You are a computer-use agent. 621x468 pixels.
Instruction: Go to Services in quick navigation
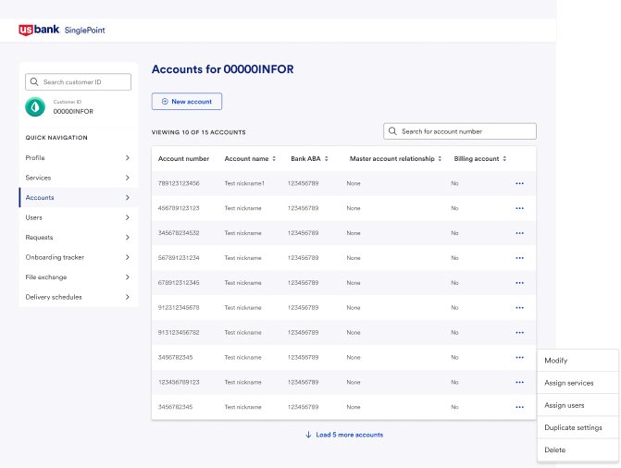point(79,178)
